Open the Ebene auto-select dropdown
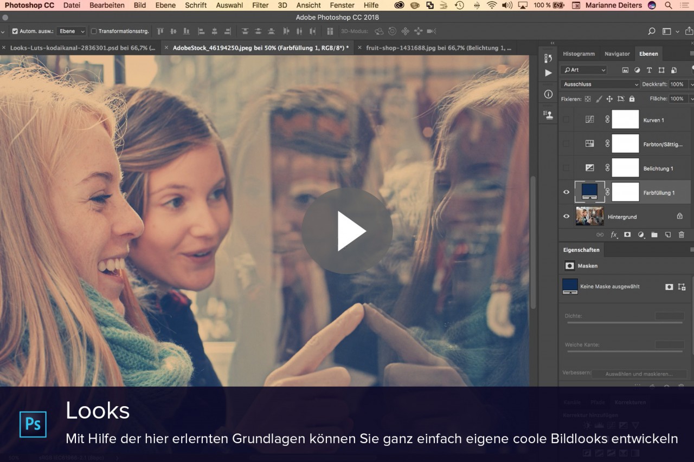The width and height of the screenshot is (694, 462). click(x=72, y=31)
